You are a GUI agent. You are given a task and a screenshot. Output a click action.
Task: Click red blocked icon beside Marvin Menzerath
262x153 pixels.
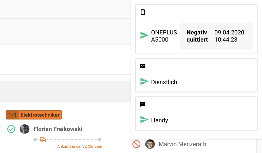click(x=136, y=144)
